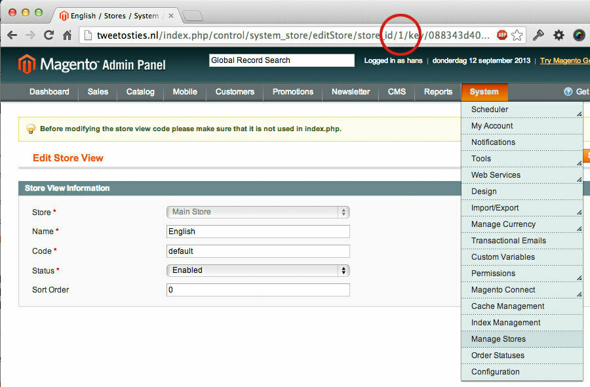Click the Magento logo icon

[x=26, y=64]
